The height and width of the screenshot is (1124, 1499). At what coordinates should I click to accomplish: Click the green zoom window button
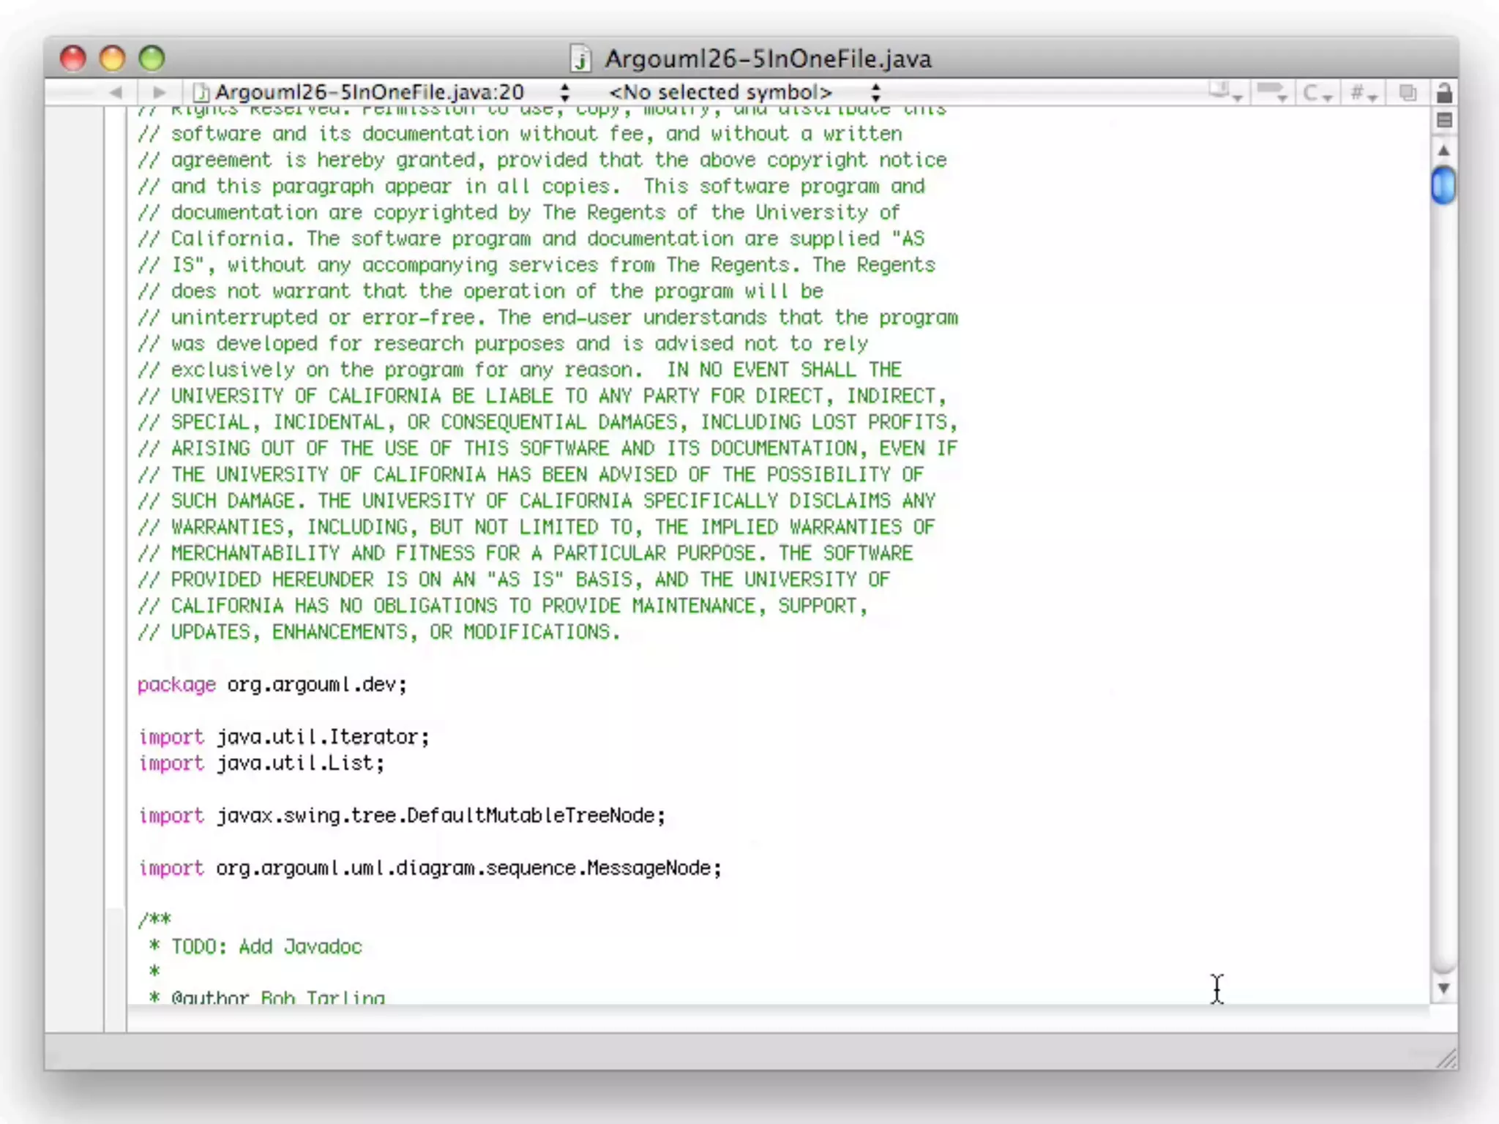pyautogui.click(x=152, y=59)
